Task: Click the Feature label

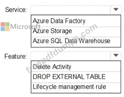Action: tap(16, 56)
